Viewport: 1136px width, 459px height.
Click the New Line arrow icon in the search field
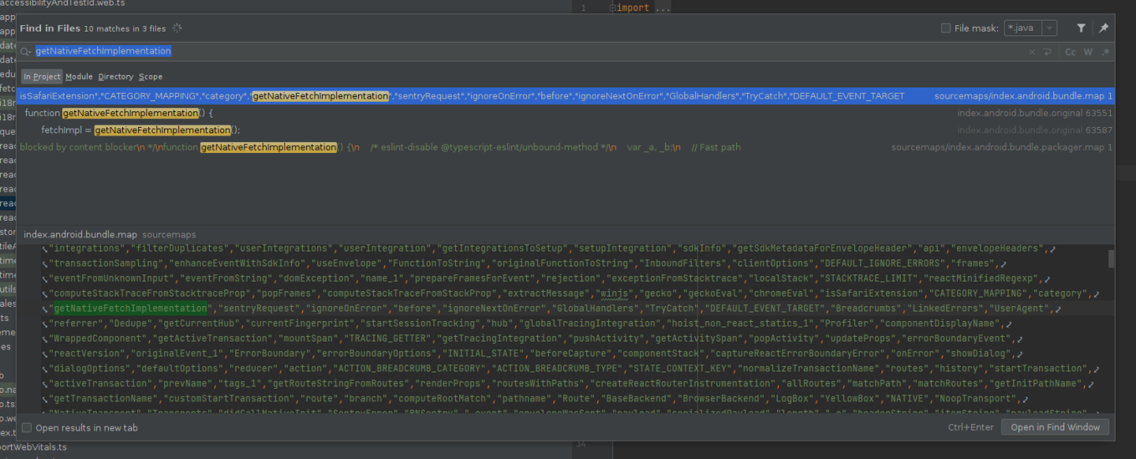(x=1048, y=52)
